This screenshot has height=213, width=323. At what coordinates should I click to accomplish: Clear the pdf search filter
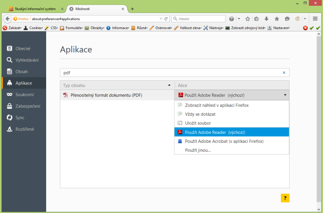point(284,73)
